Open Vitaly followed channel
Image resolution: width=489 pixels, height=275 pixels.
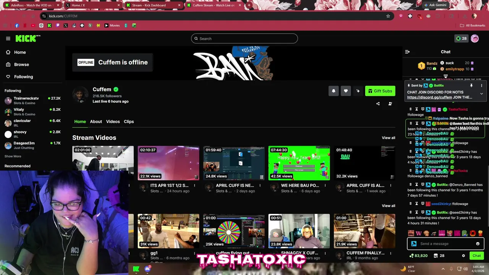(x=32, y=112)
